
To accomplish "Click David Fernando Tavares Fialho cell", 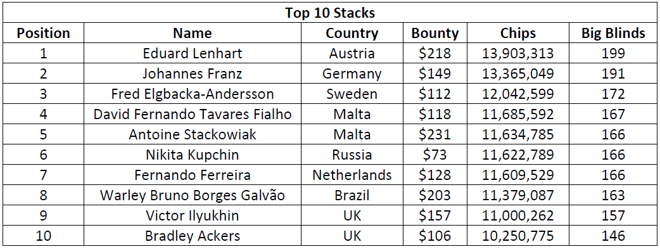I will (193, 114).
